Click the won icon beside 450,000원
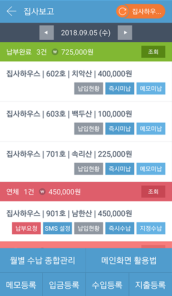The height and width of the screenshot is (296, 172). pos(42,191)
